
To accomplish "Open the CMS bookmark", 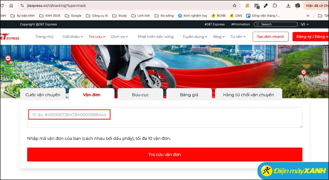I will (236, 16).
